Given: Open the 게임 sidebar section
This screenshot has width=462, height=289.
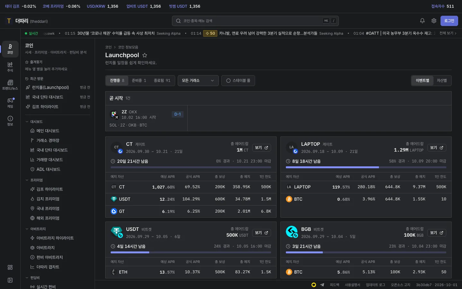Looking at the screenshot, I should [10, 103].
